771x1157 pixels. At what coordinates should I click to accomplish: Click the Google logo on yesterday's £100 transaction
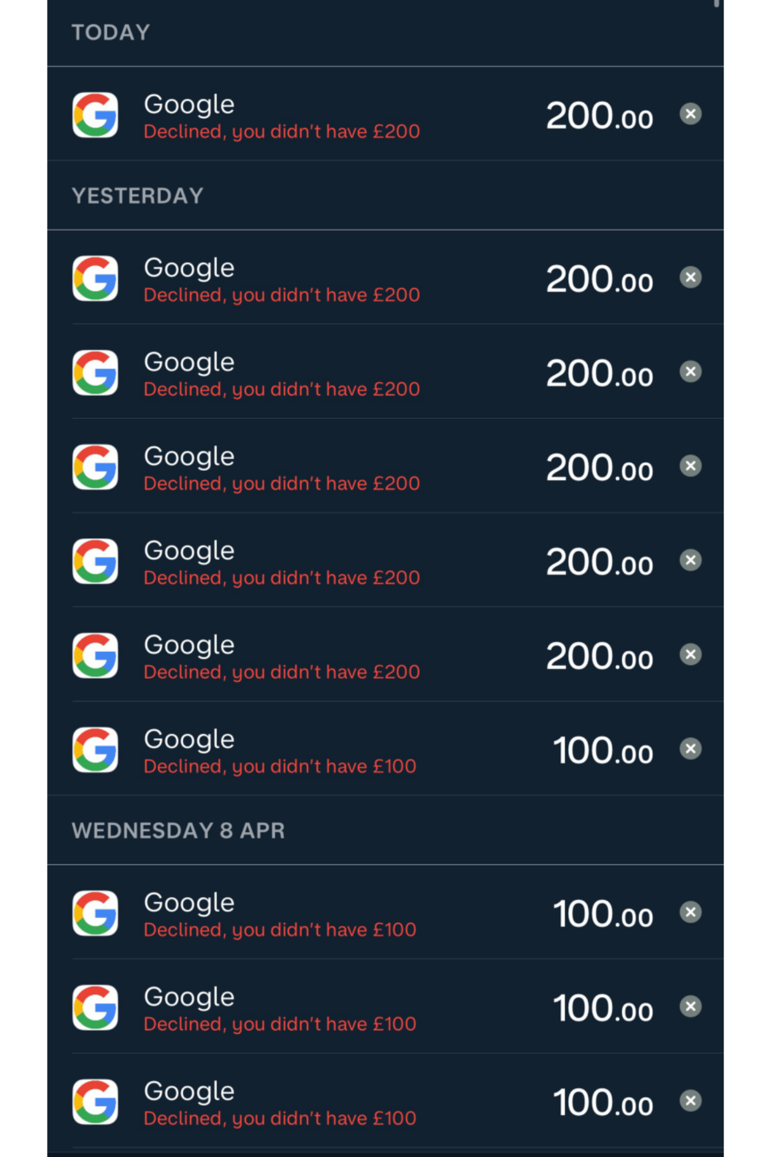click(95, 750)
